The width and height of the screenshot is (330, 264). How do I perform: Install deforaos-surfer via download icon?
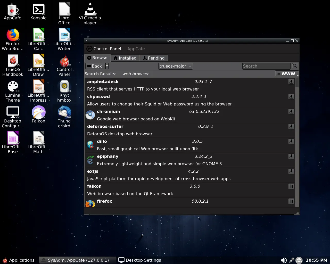[291, 127]
